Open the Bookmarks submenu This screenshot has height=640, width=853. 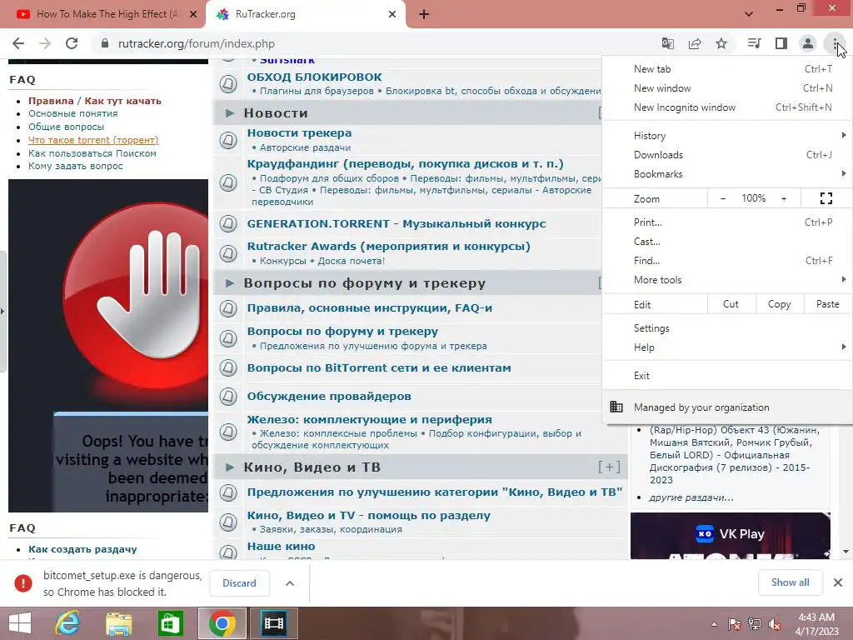727,174
